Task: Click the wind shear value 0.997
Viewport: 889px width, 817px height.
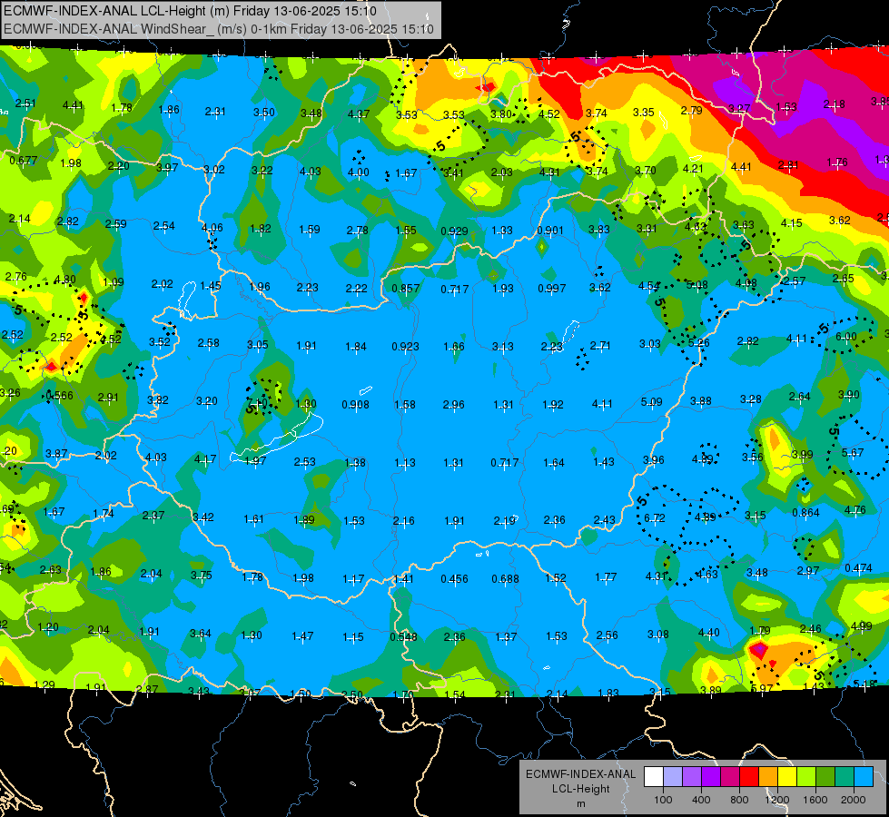Action: pyautogui.click(x=552, y=288)
